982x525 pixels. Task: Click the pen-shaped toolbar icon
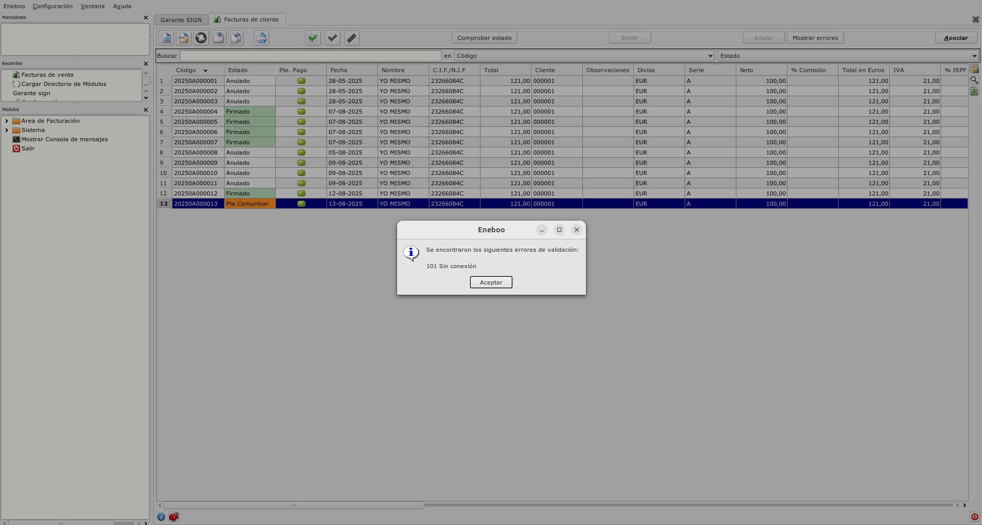(x=352, y=38)
